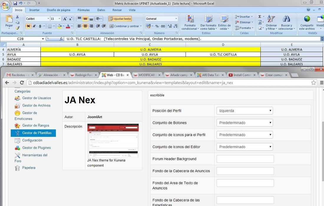Toggle bold (N) formatting in Excel
The height and width of the screenshot is (206, 324).
pos(28,26)
